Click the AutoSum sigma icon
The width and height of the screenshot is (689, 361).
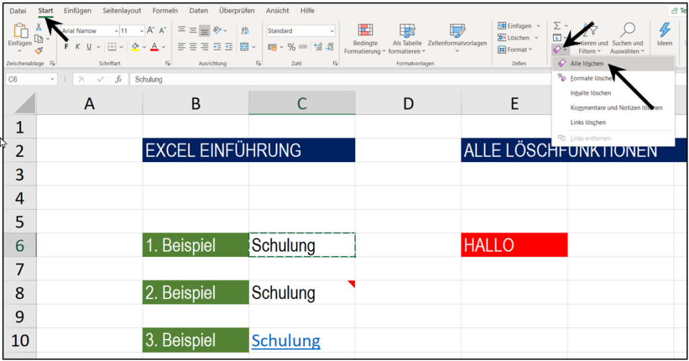pos(557,26)
